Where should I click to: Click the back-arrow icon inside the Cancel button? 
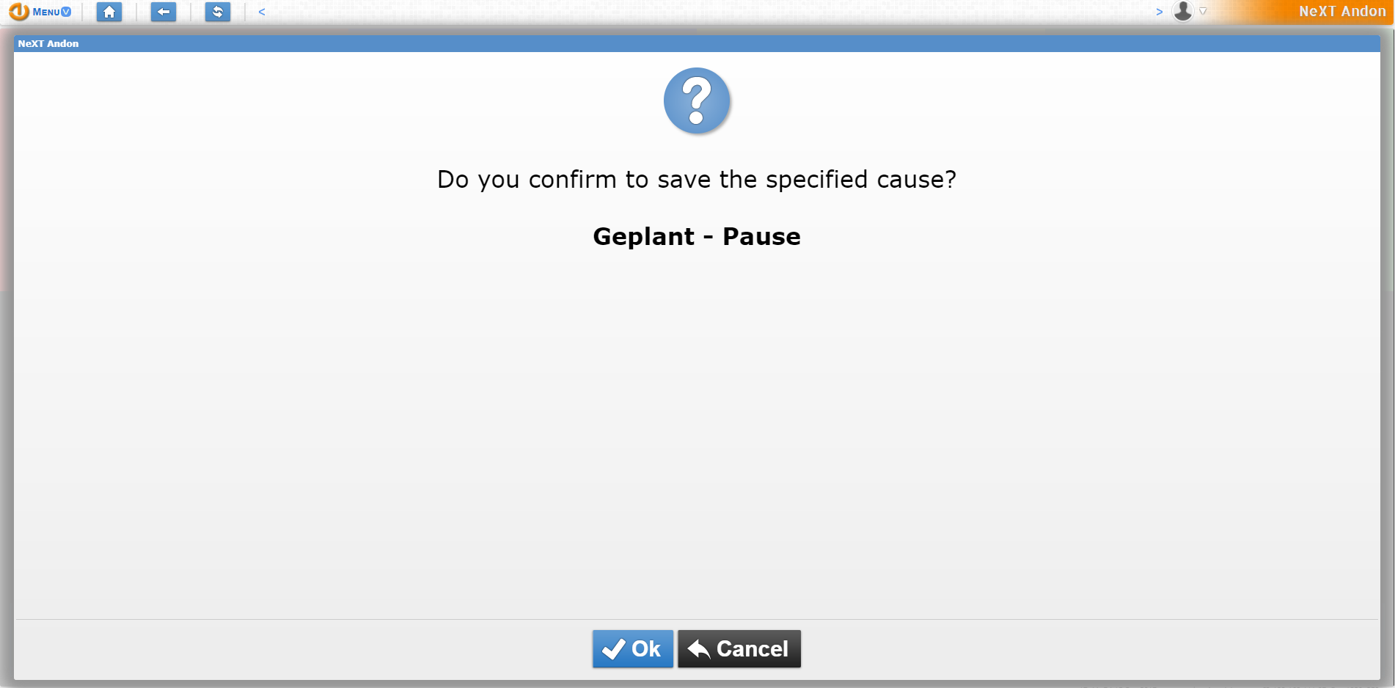pyautogui.click(x=697, y=648)
